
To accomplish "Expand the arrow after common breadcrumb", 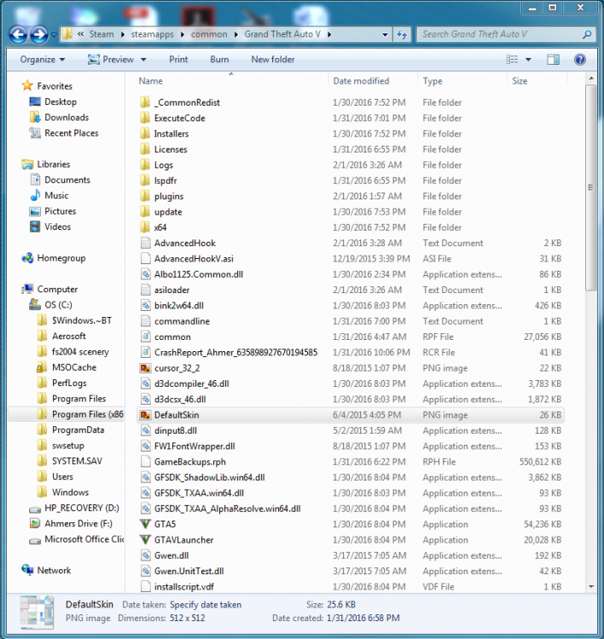I will point(236,35).
